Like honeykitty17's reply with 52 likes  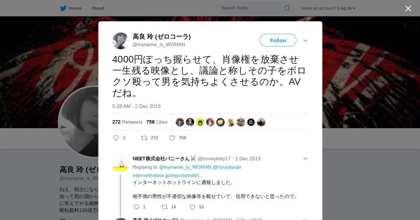point(192,207)
